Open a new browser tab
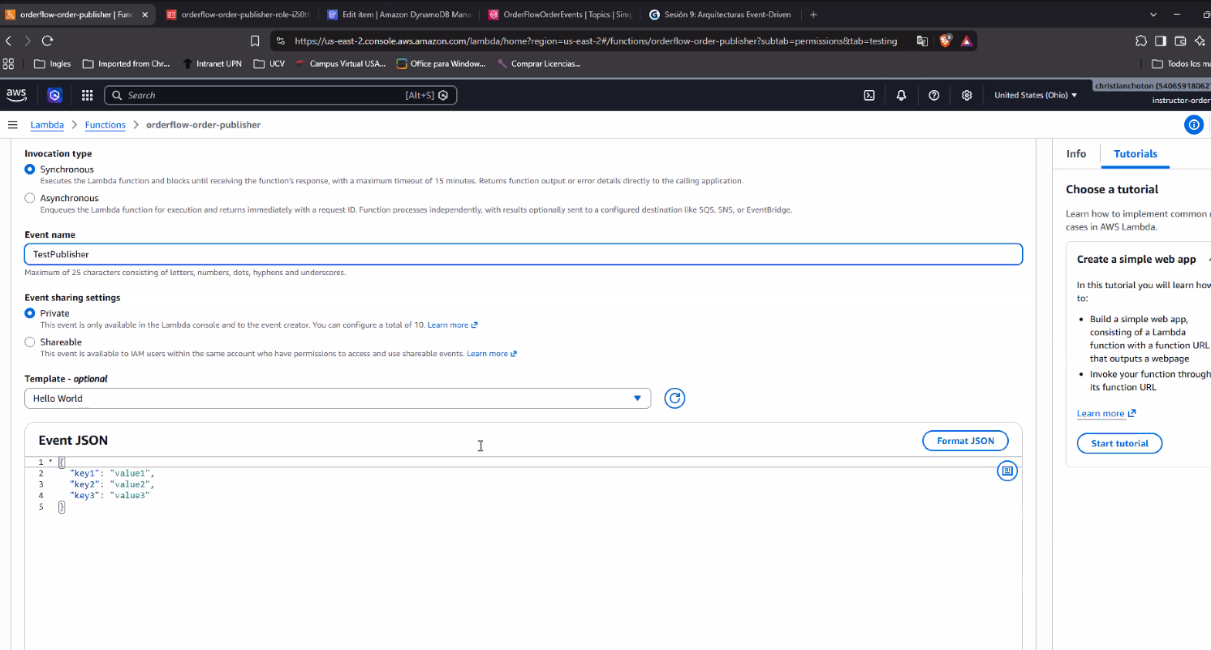Viewport: 1211px width, 650px height. click(x=813, y=15)
